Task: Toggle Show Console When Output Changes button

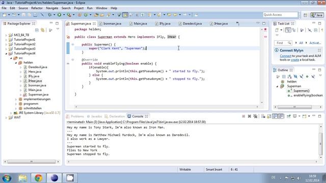Action: click(275, 116)
